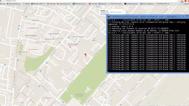Open the Диалоги bookmark
The height and width of the screenshot is (106, 189).
click(103, 4)
